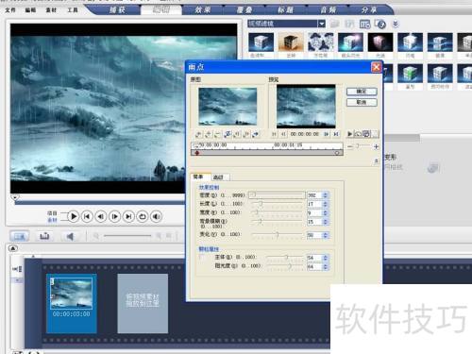Click the length value stepper showing 17
The height and width of the screenshot is (354, 472).
click(x=326, y=204)
